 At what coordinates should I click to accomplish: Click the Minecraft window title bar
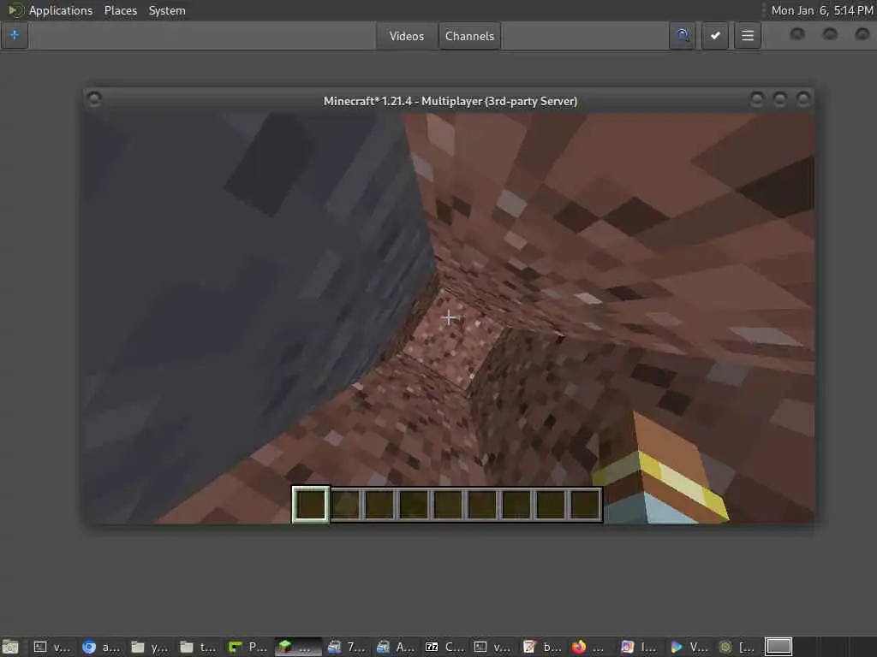(450, 101)
